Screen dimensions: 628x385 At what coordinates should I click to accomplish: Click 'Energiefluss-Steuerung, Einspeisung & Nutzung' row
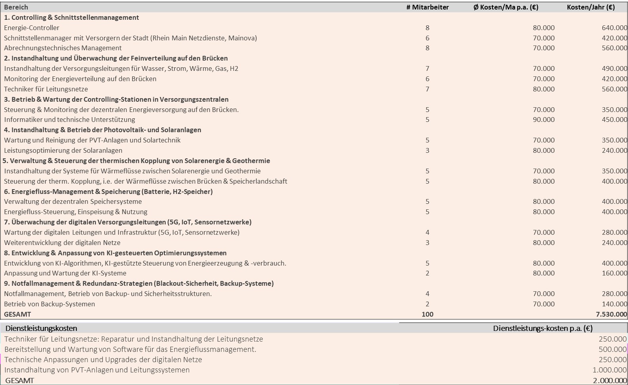[76, 212]
